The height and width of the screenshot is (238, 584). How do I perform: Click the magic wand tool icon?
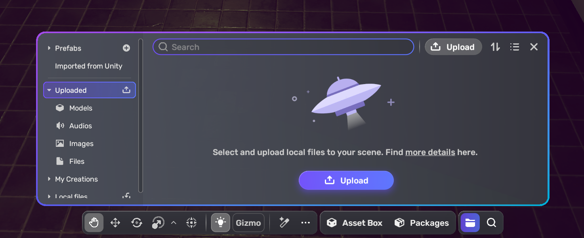click(x=284, y=223)
